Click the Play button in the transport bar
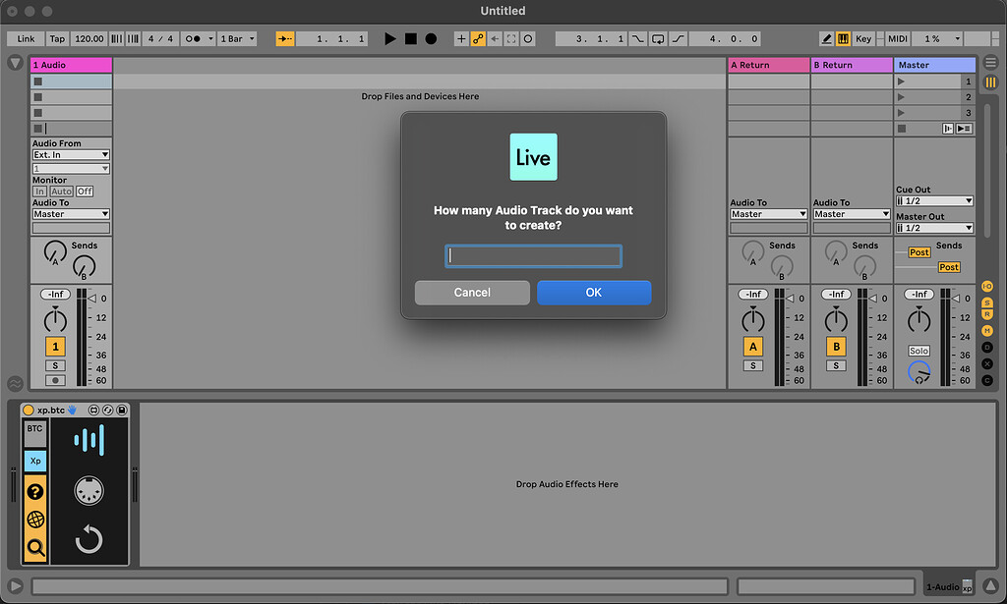Viewport: 1007px width, 604px height. 390,39
